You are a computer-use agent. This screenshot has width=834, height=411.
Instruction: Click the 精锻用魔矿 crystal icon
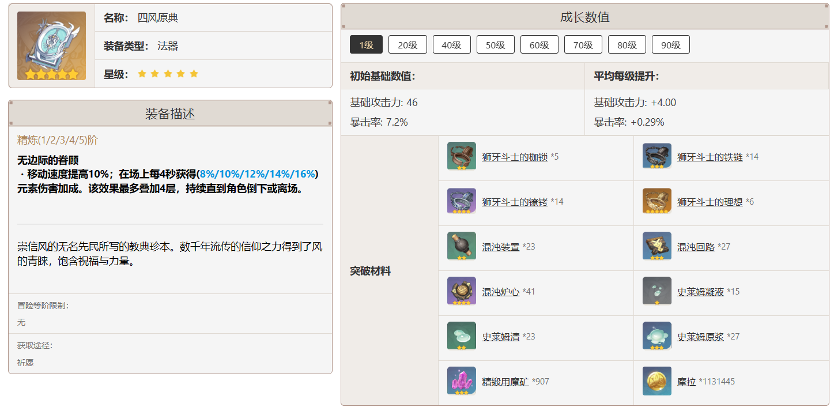pos(461,381)
